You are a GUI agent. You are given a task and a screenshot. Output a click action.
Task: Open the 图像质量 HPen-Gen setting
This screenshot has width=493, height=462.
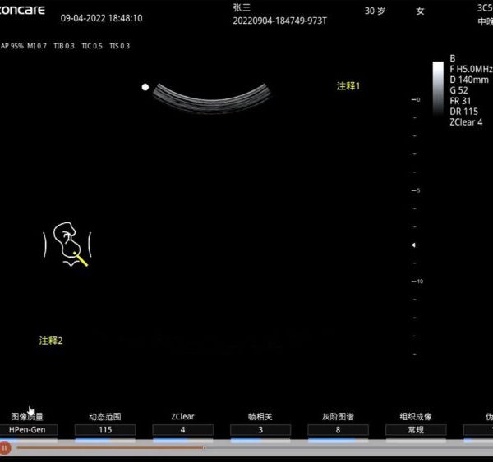27,429
